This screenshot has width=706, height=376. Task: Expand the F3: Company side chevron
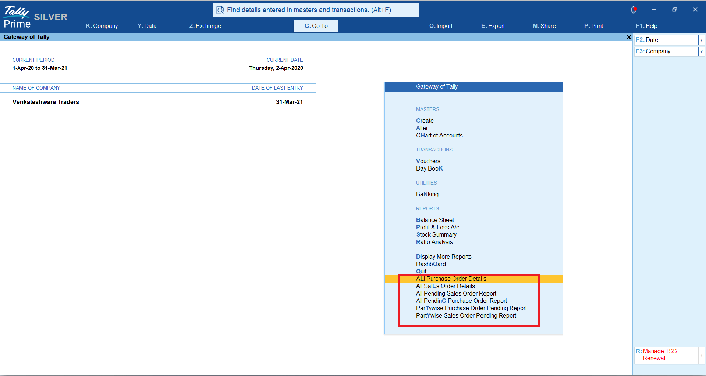(x=702, y=51)
